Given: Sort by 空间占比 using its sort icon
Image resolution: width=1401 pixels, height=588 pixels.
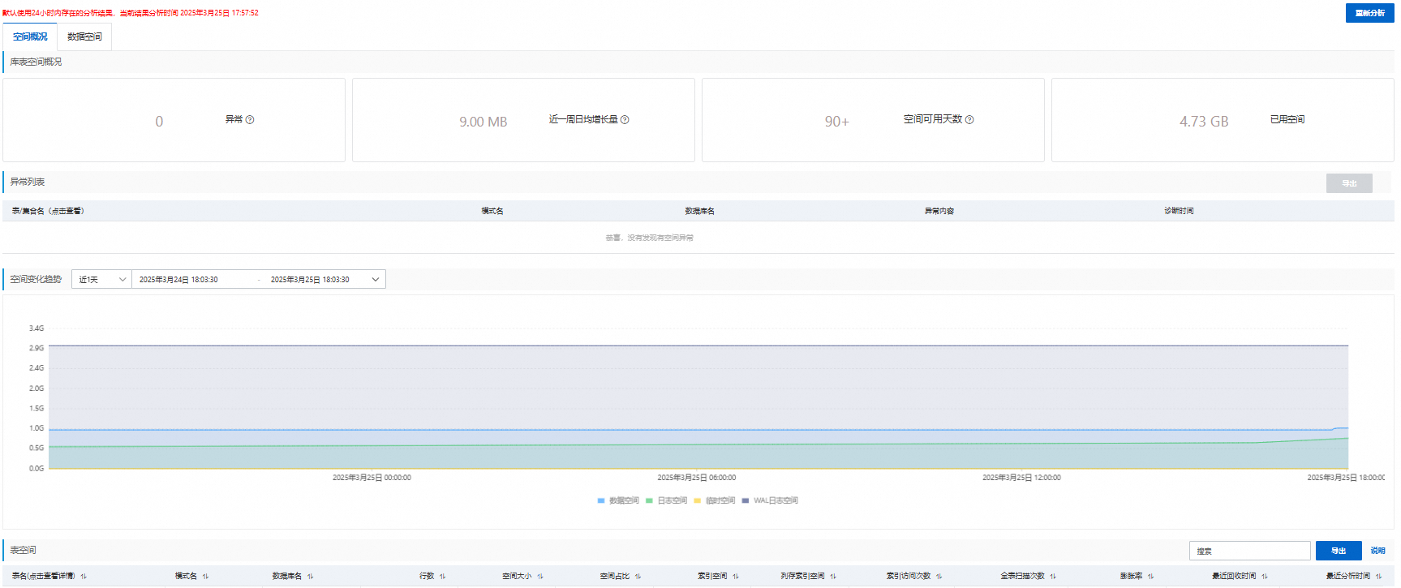Looking at the screenshot, I should (638, 577).
